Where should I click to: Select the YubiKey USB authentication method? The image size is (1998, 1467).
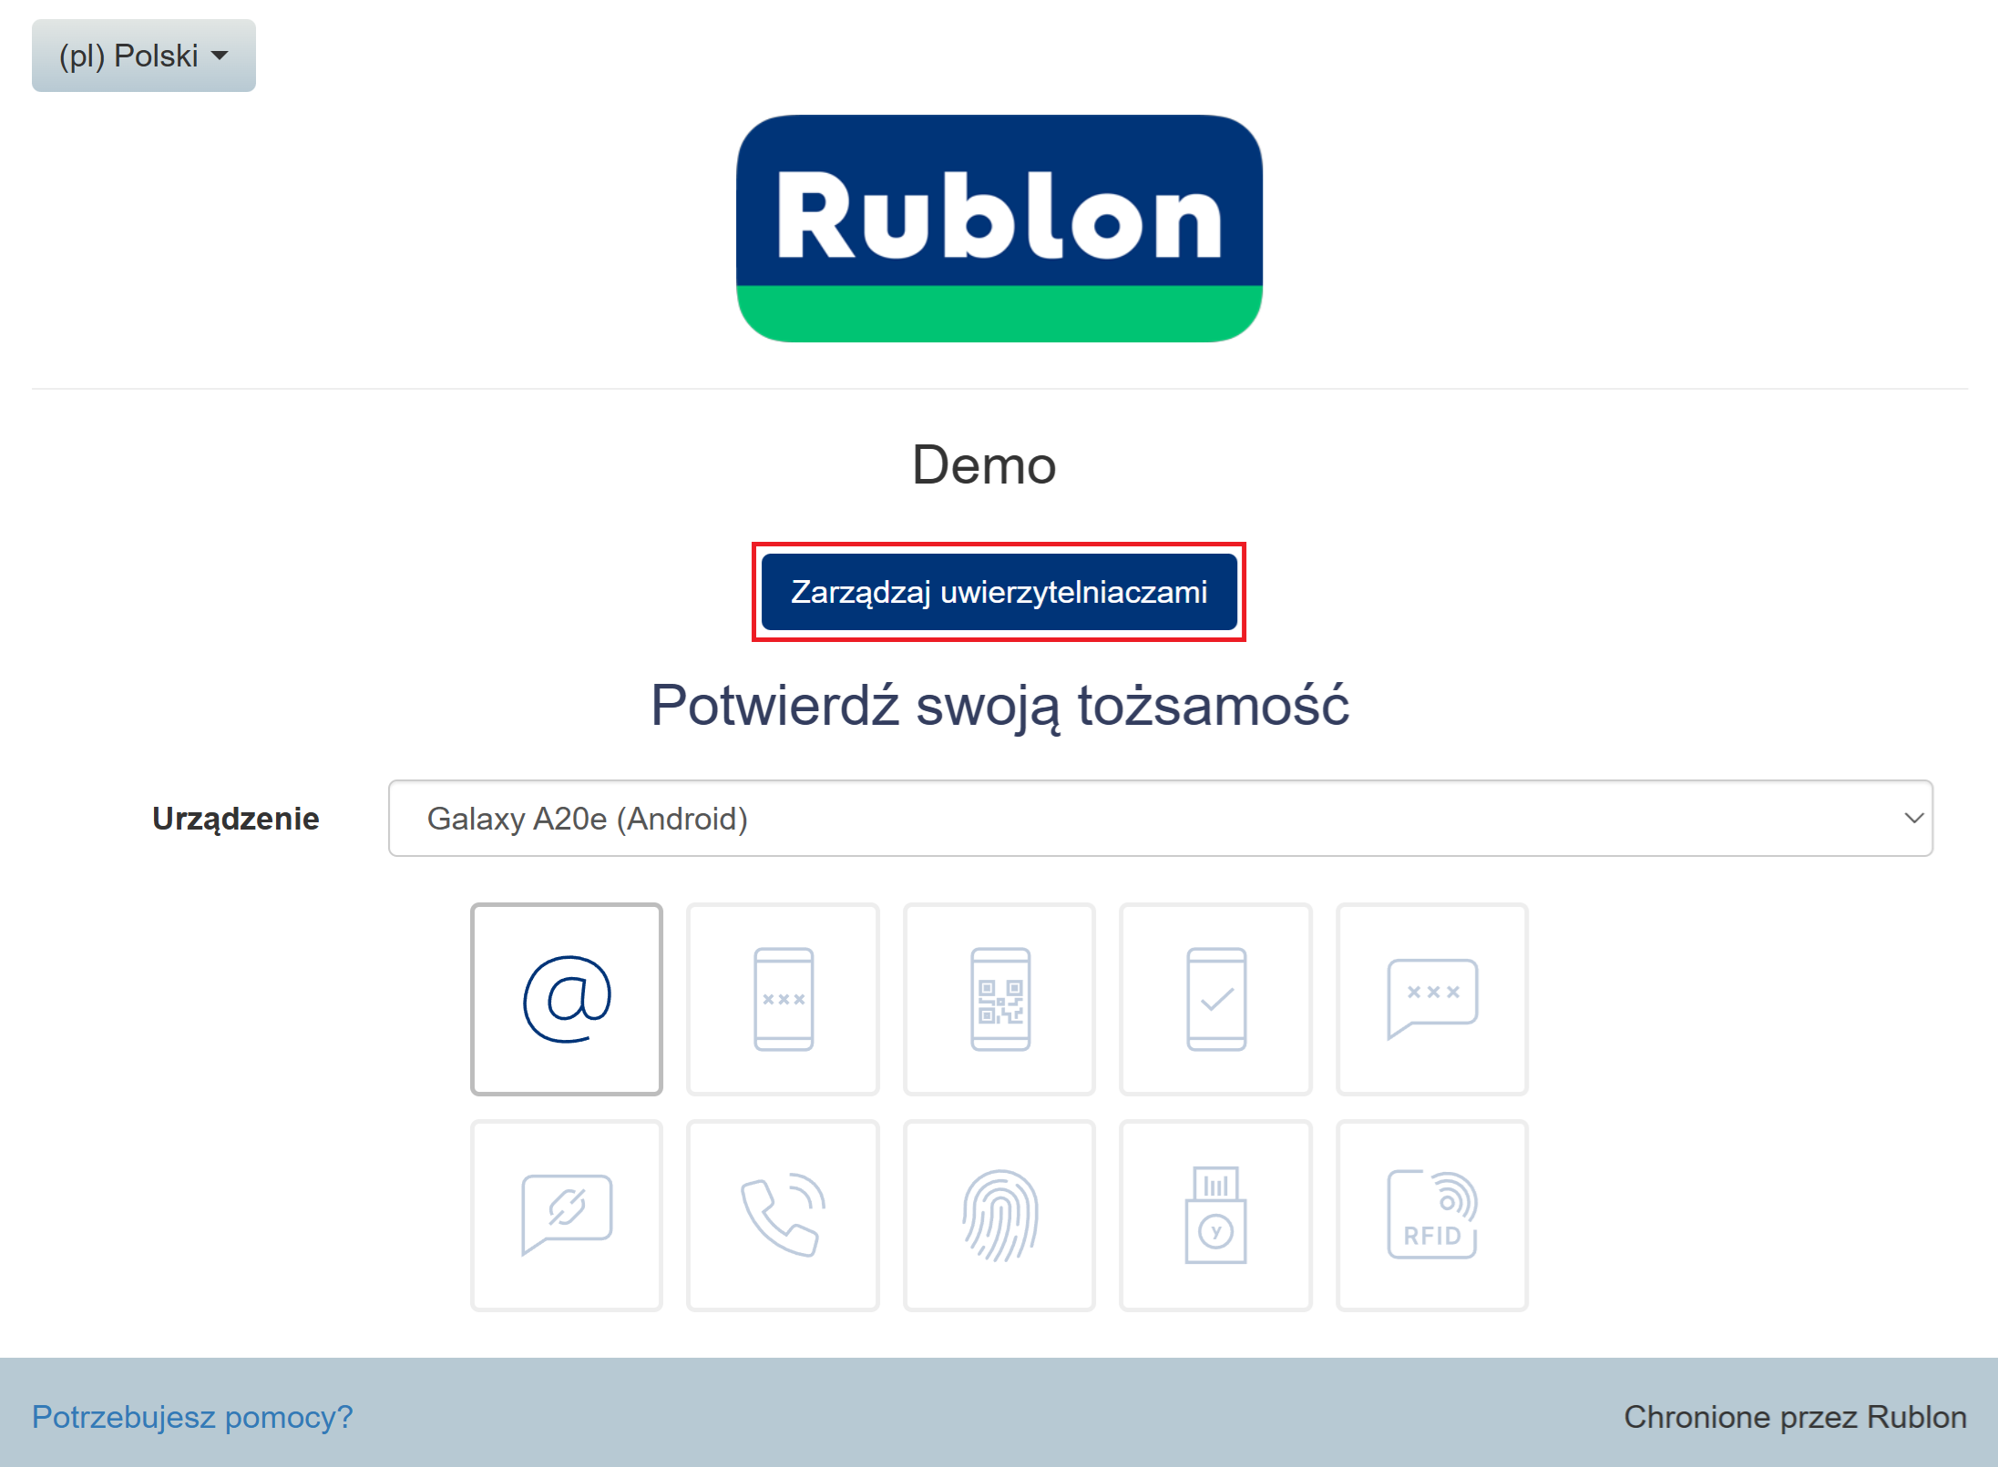point(1215,1215)
